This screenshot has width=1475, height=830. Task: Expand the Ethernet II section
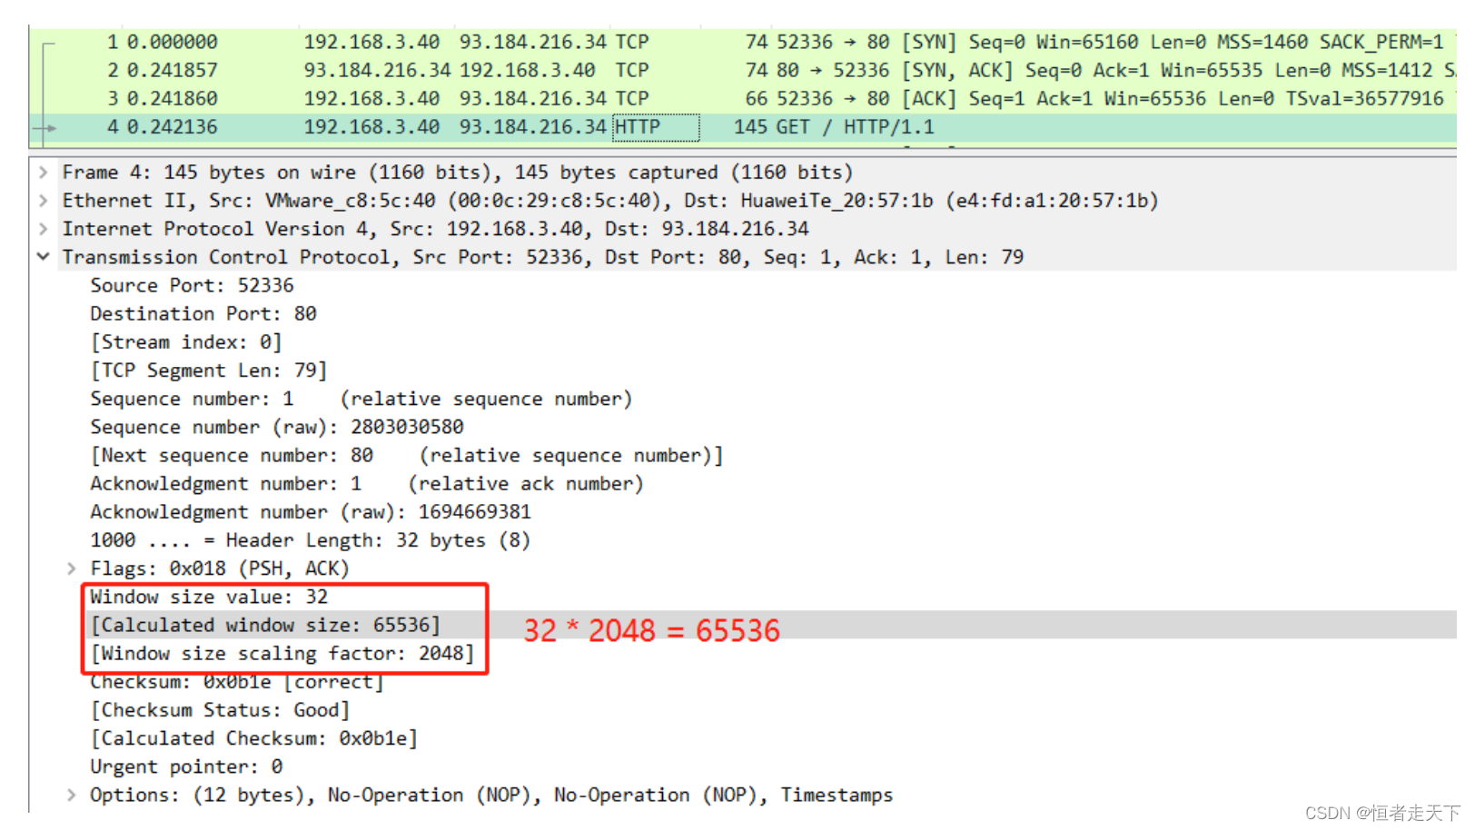[43, 200]
